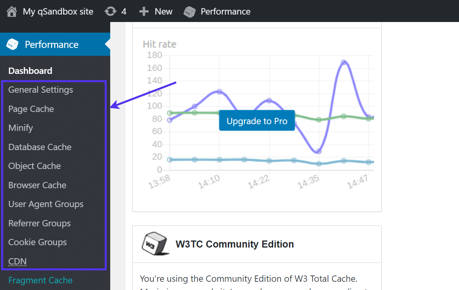Select Object Cache from the menu
The height and width of the screenshot is (290, 459).
click(34, 166)
